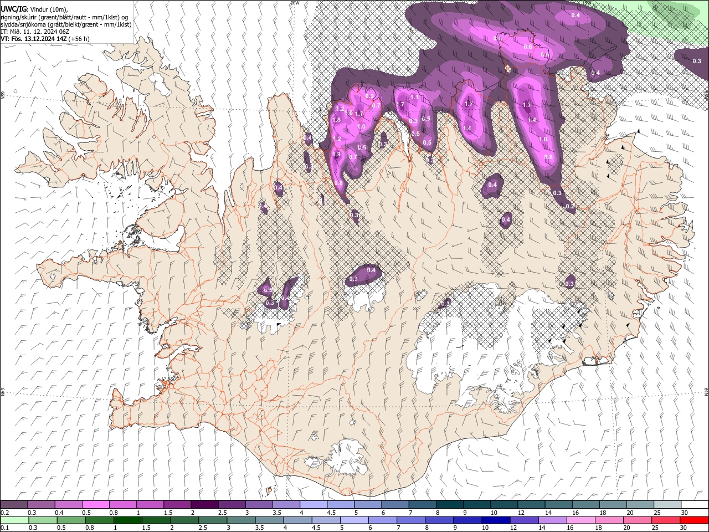Screen dimensions: 709x532
Task: Select the deep blue lower swatch between 10 and 12
Action: (x=496, y=520)
